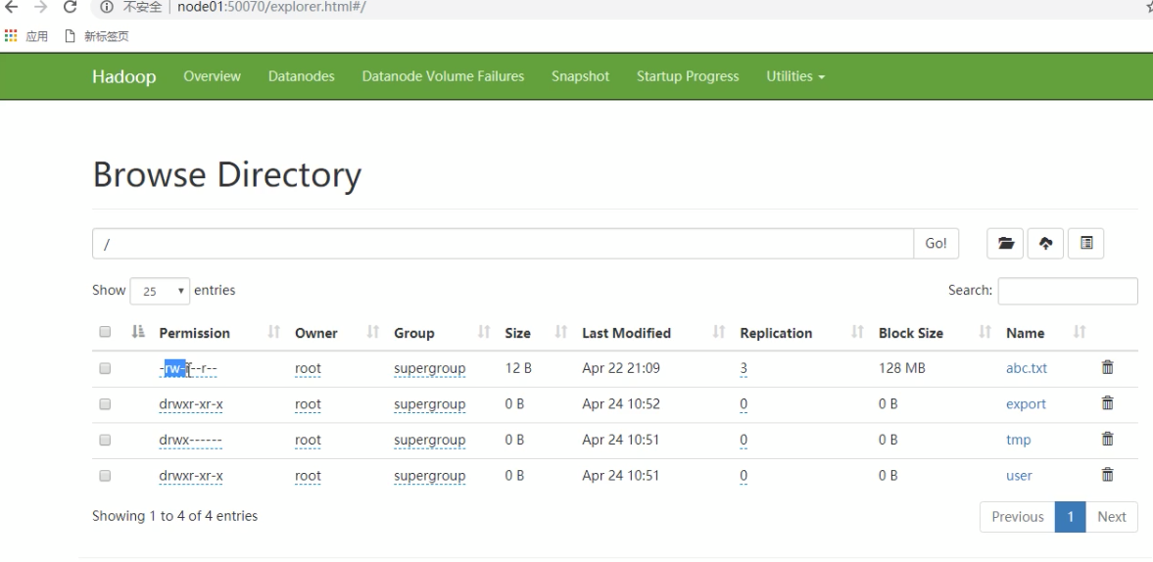Click the Search input box
Image resolution: width=1153 pixels, height=562 pixels.
coord(1068,291)
